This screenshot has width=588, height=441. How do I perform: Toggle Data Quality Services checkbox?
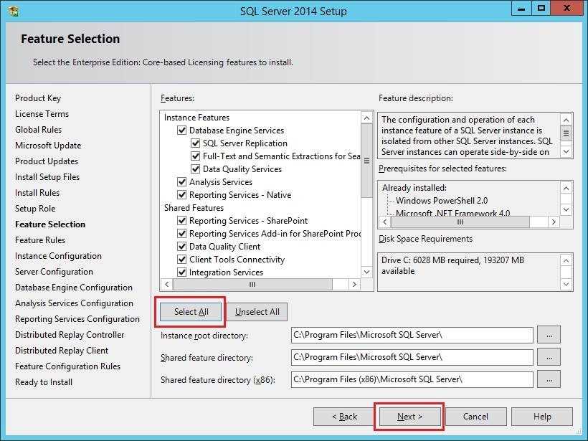click(195, 169)
